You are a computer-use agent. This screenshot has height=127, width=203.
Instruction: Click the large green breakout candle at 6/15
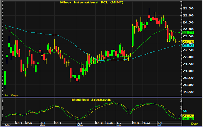133,36
